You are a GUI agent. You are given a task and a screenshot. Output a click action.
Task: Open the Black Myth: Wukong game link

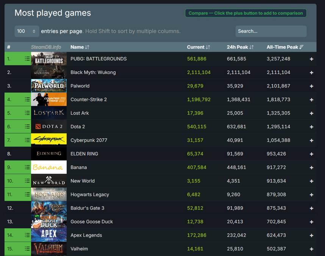tap(93, 72)
